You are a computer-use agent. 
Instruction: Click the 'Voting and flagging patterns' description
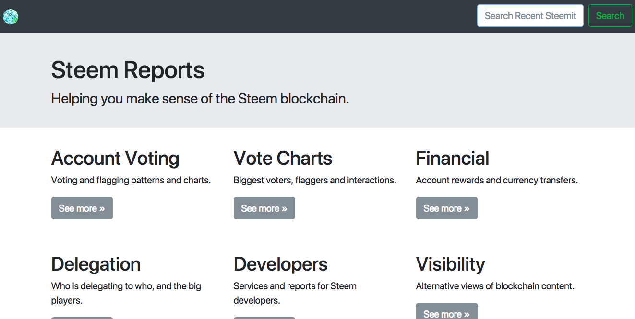pyautogui.click(x=131, y=181)
